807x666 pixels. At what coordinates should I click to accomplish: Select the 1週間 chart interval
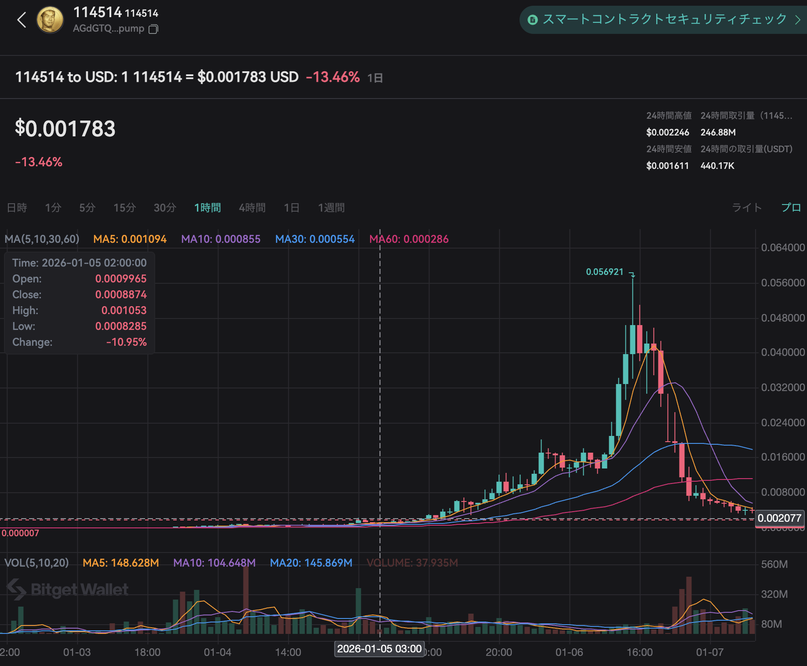tap(331, 208)
